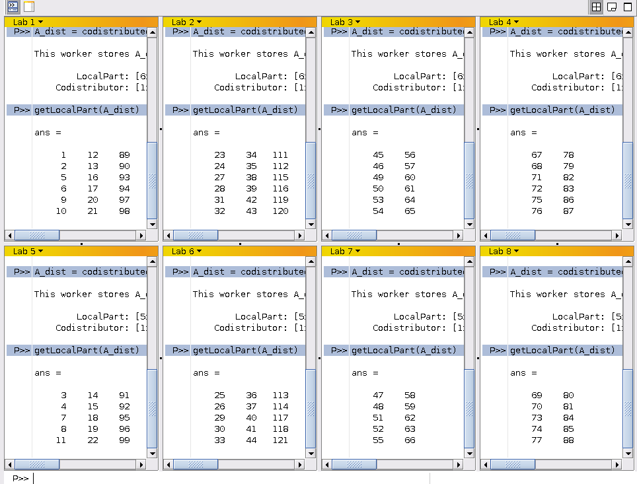
Task: Click the Lab 2 scroll down arrow
Action: tap(311, 224)
